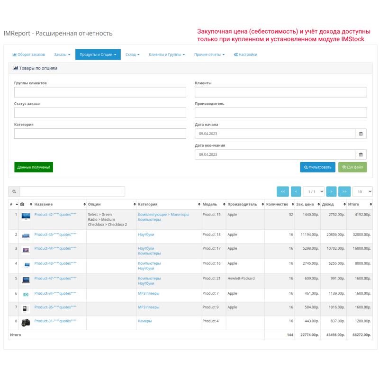The image size is (379, 379).
Task: Click calendar icon next to Дата окончания
Action: tap(361, 154)
